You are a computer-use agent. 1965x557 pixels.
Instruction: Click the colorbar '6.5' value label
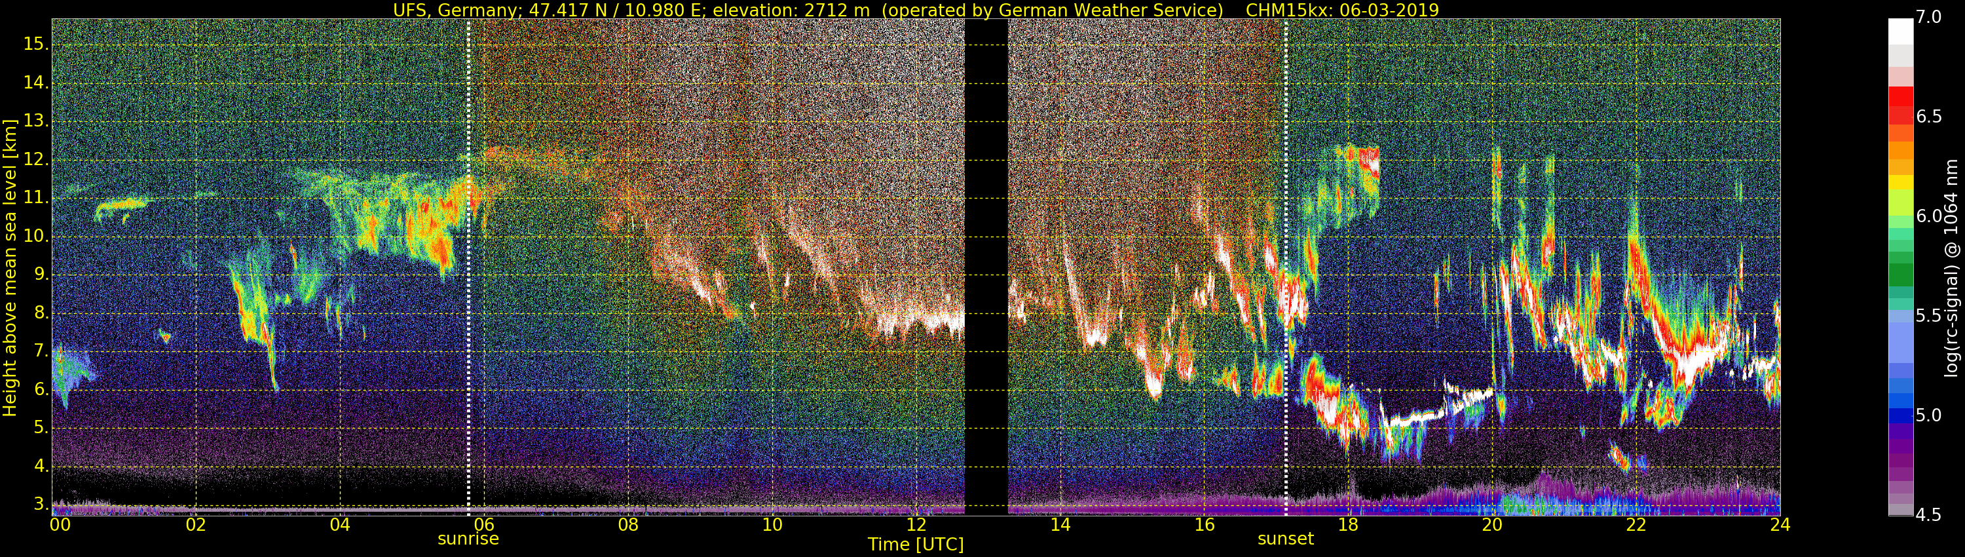(1928, 116)
